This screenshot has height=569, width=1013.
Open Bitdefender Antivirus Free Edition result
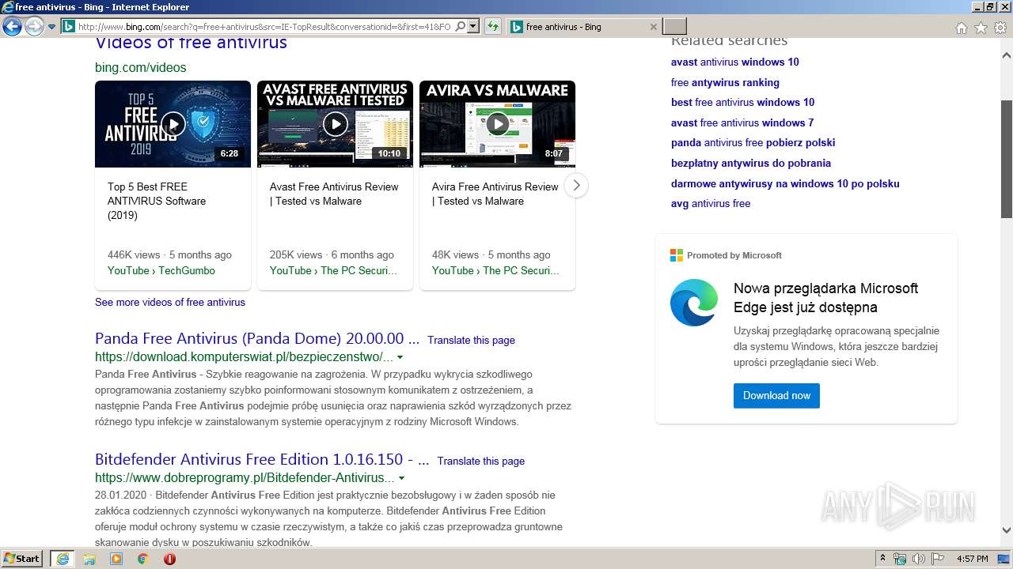[262, 460]
